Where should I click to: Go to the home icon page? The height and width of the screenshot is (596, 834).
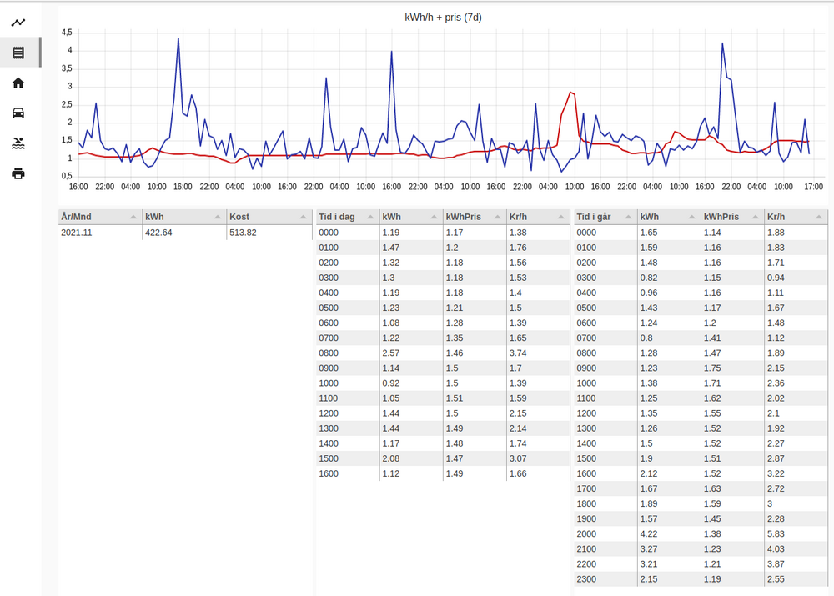18,83
